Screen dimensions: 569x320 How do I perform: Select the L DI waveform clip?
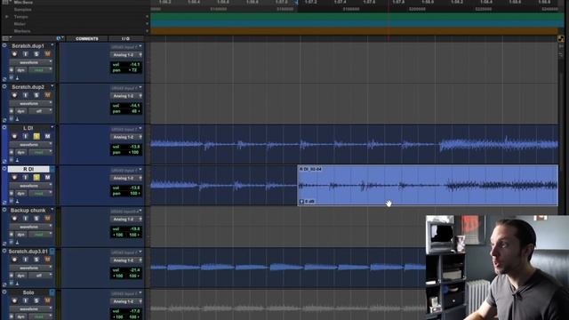(x=354, y=144)
